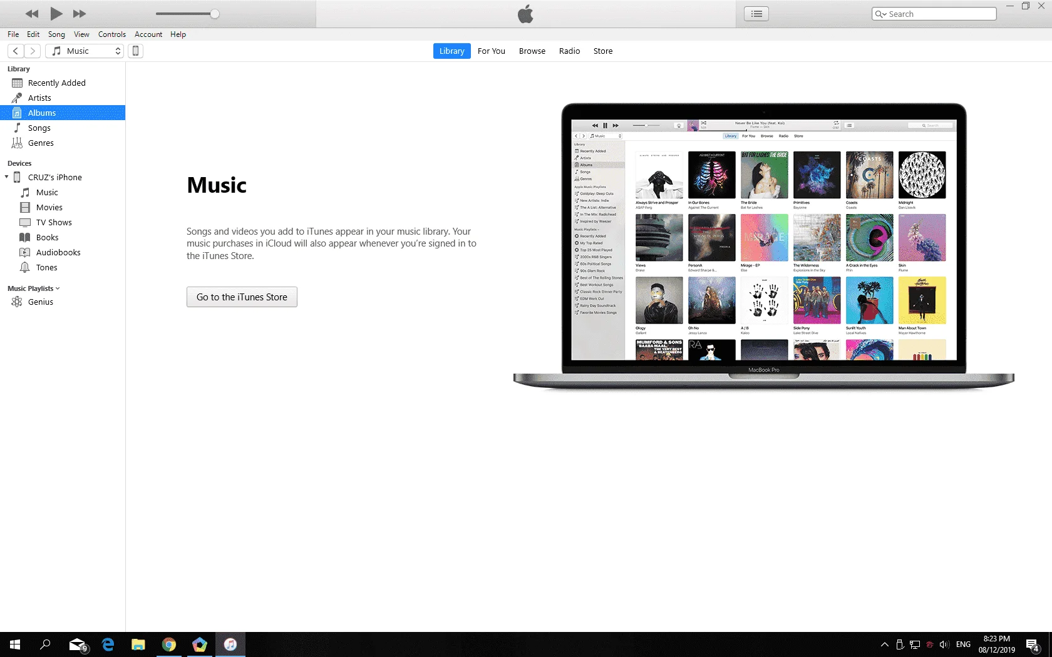Viewport: 1052px width, 657px height.
Task: Open Tones under CRUZ's iPhone
Action: (63, 267)
